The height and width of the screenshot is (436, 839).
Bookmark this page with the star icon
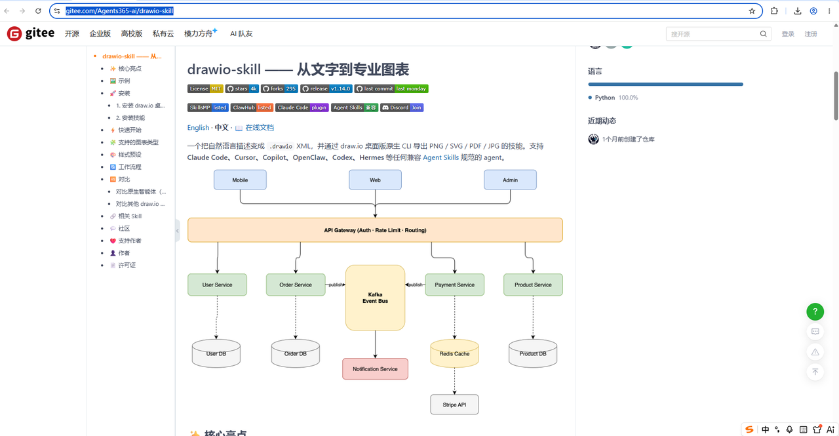coord(752,11)
